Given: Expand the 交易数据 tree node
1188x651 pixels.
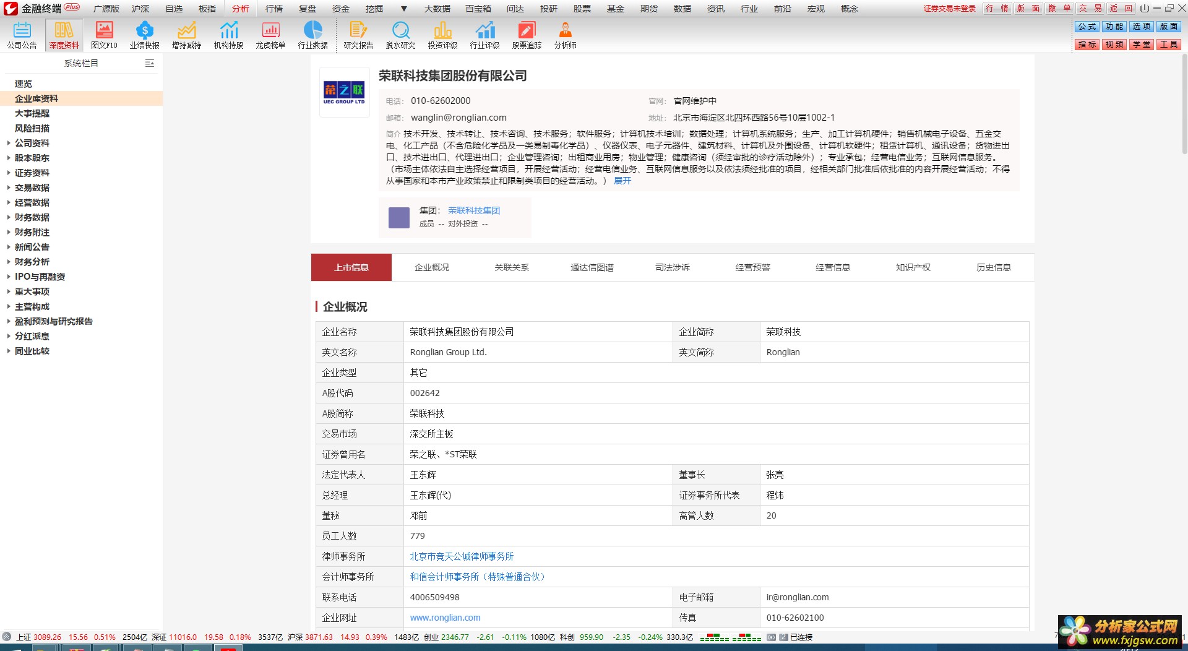Looking at the screenshot, I should [x=9, y=188].
